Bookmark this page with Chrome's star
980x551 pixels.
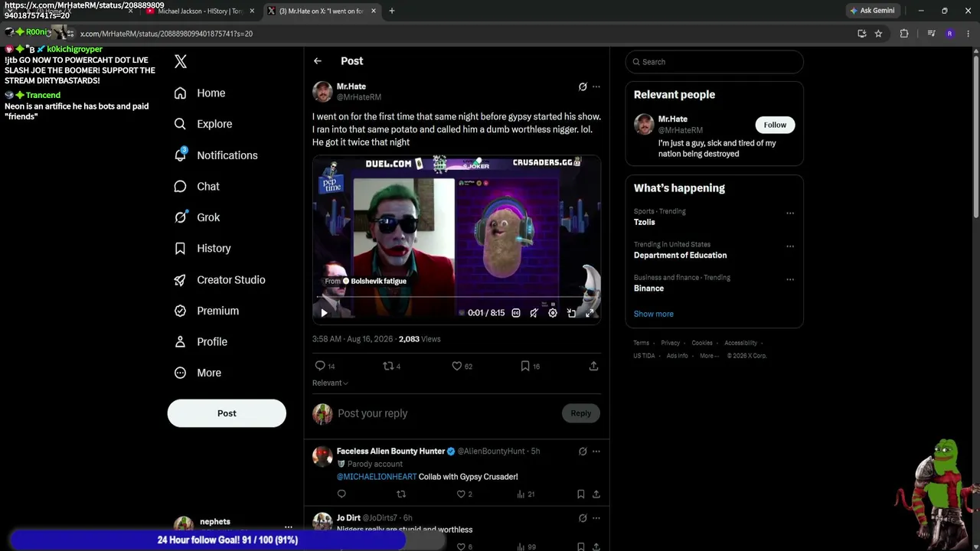[878, 34]
